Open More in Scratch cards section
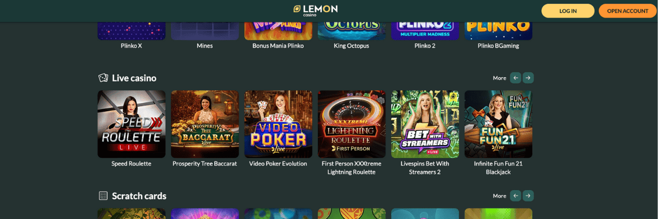This screenshot has height=219, width=658. point(500,195)
